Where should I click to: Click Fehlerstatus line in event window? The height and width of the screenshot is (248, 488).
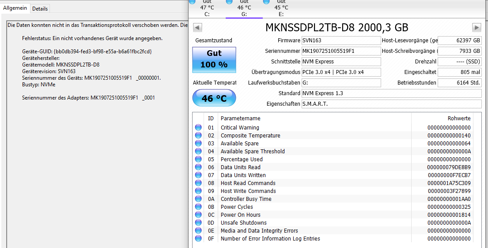pos(92,38)
